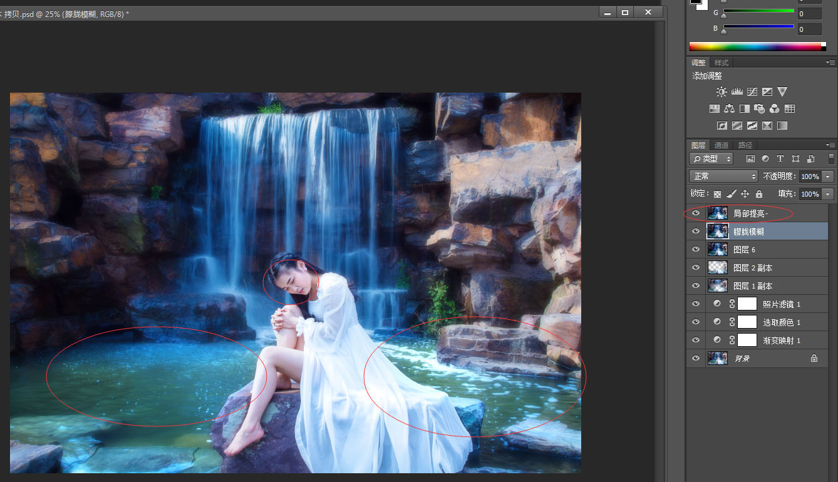Open the 正常 blend mode dropdown
838x482 pixels.
(723, 177)
